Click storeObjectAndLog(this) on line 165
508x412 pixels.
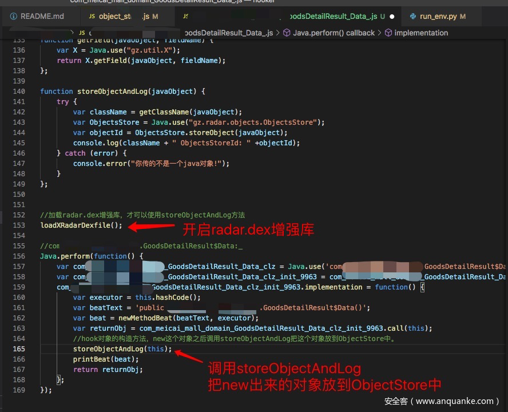pyautogui.click(x=122, y=348)
